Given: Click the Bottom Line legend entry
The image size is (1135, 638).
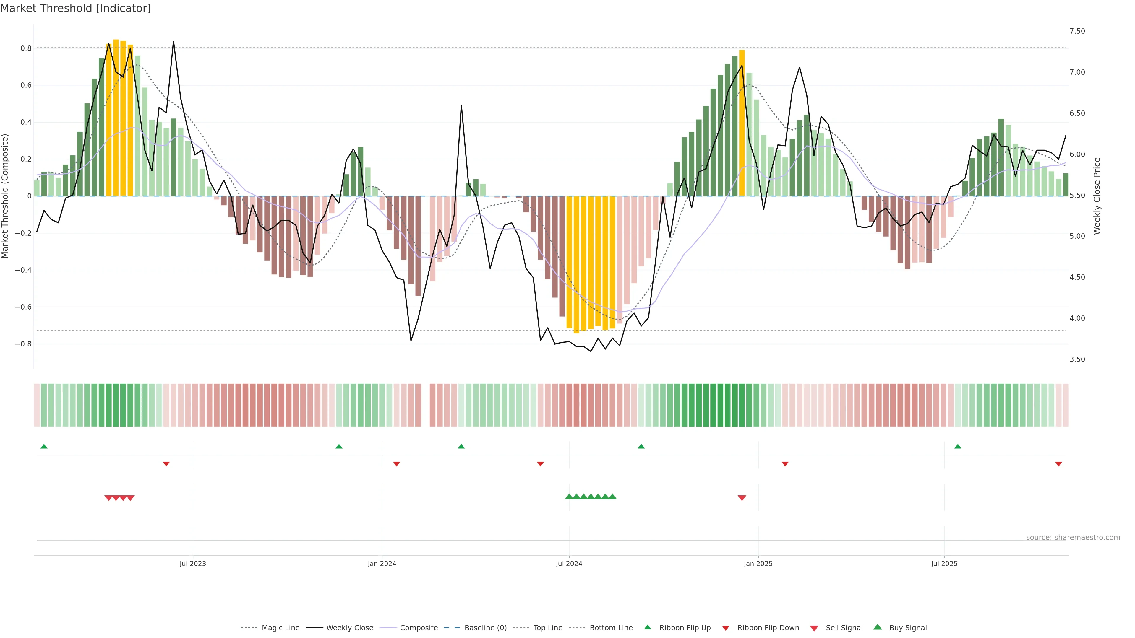Looking at the screenshot, I should point(611,628).
